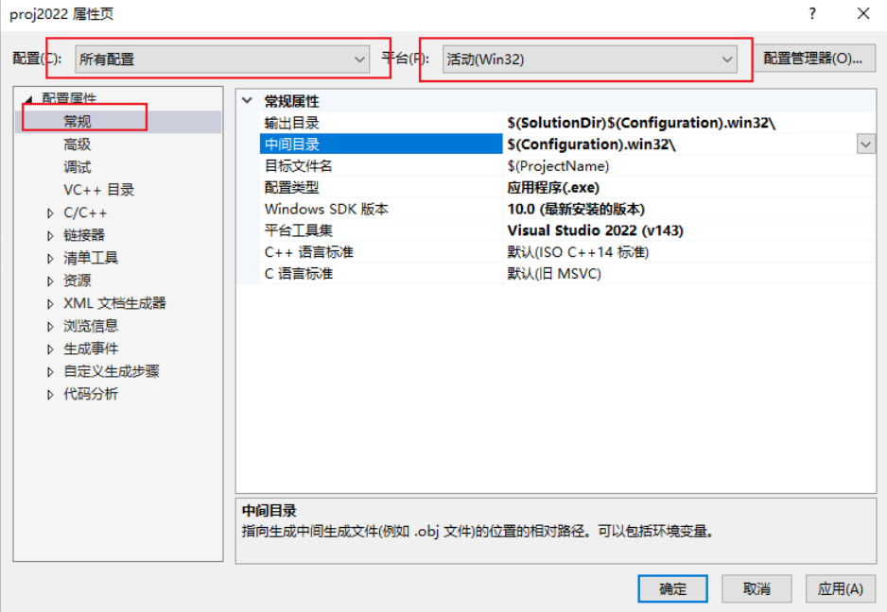Click the ? help button in title bar
The width and height of the screenshot is (887, 612).
coord(812,13)
